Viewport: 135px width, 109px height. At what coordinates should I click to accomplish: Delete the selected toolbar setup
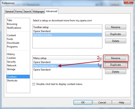pyautogui.click(x=116, y=41)
